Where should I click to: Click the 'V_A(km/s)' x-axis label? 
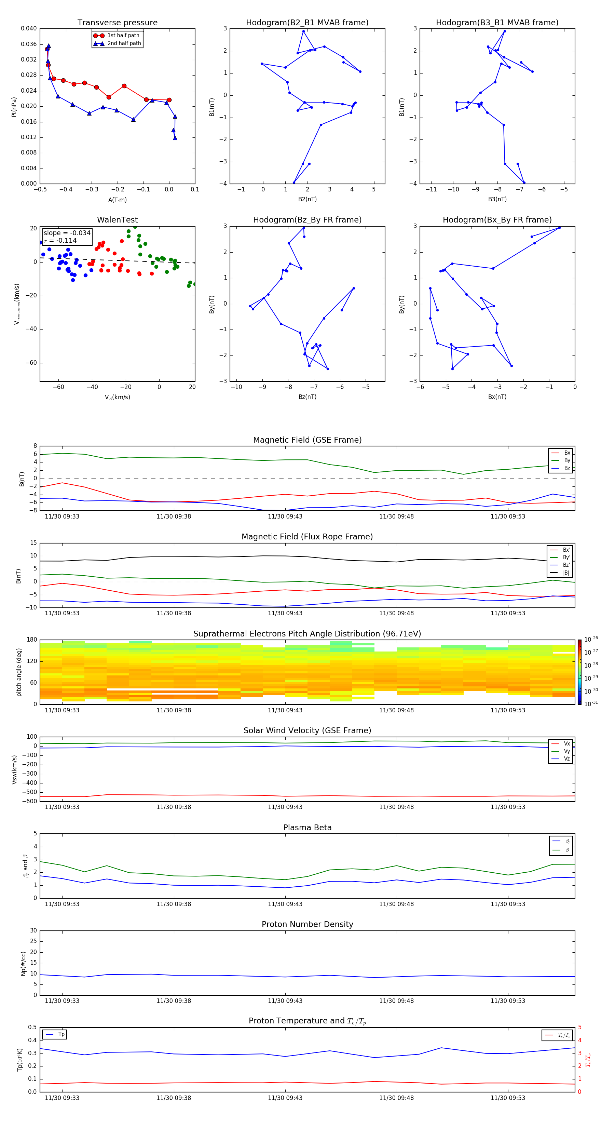pos(117,397)
